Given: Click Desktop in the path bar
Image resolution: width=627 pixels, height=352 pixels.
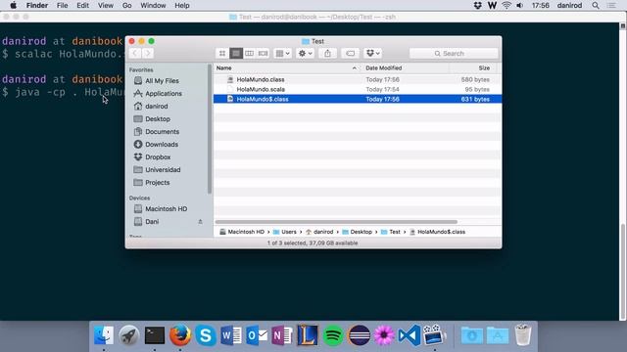Looking at the screenshot, I should tap(357, 232).
